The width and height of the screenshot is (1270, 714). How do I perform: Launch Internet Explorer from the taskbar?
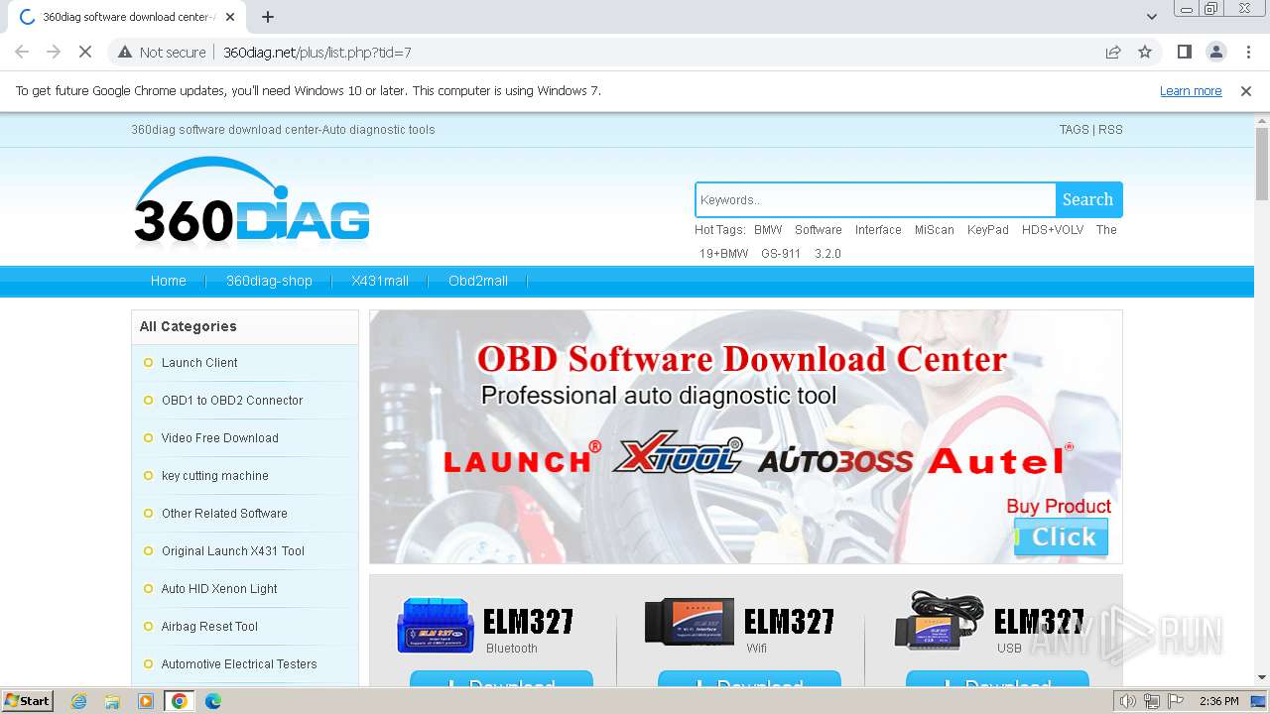[x=78, y=701]
